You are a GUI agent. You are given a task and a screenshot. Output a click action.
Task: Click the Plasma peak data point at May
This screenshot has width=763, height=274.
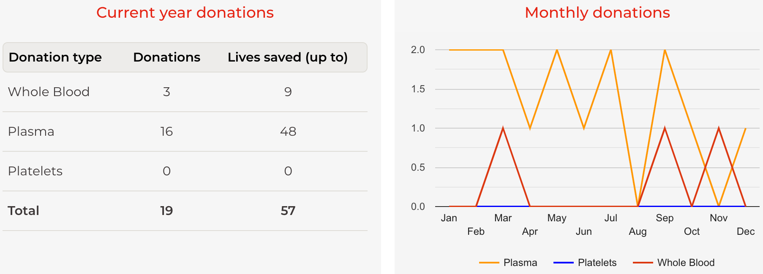[x=557, y=50]
